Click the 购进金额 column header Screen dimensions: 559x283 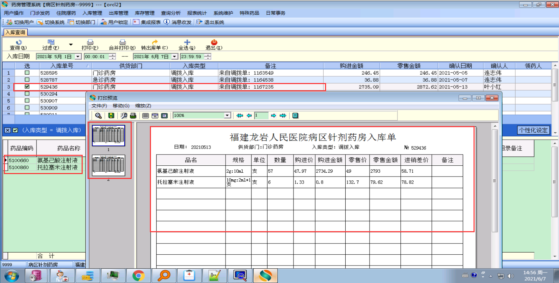tap(351, 66)
